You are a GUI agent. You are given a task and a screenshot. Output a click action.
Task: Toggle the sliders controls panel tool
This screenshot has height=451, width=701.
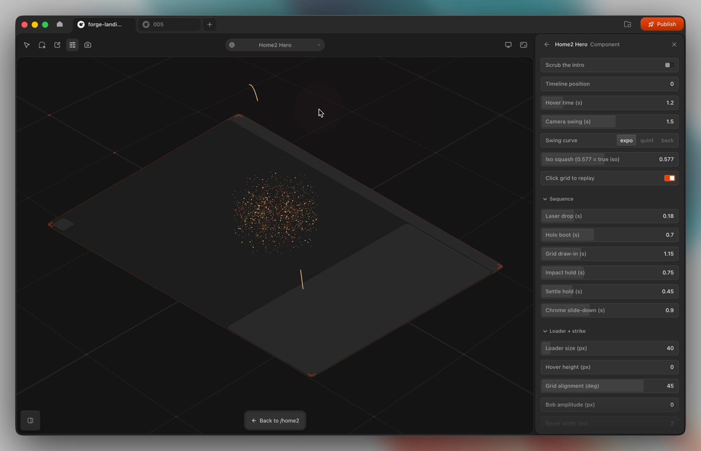click(72, 44)
